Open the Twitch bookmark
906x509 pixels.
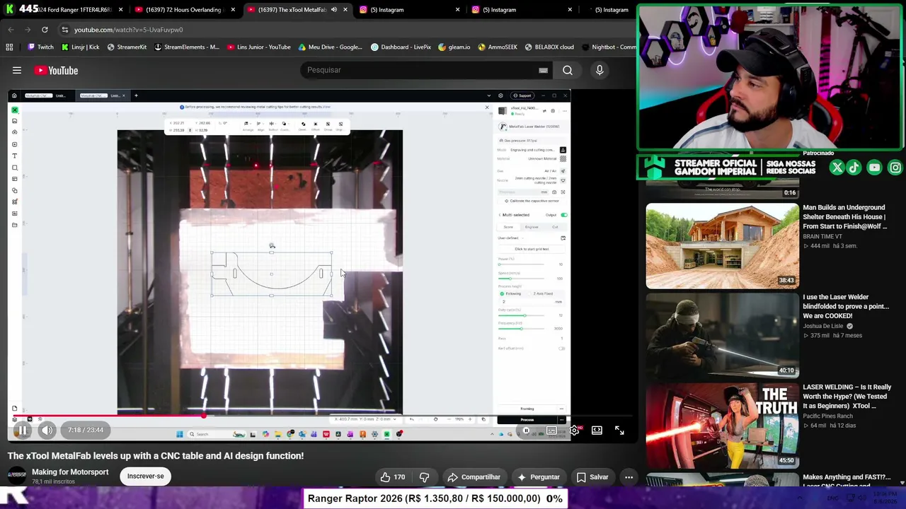coord(40,47)
